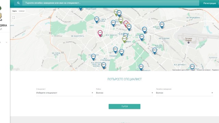Click the ТЪРСИ button

point(125,106)
